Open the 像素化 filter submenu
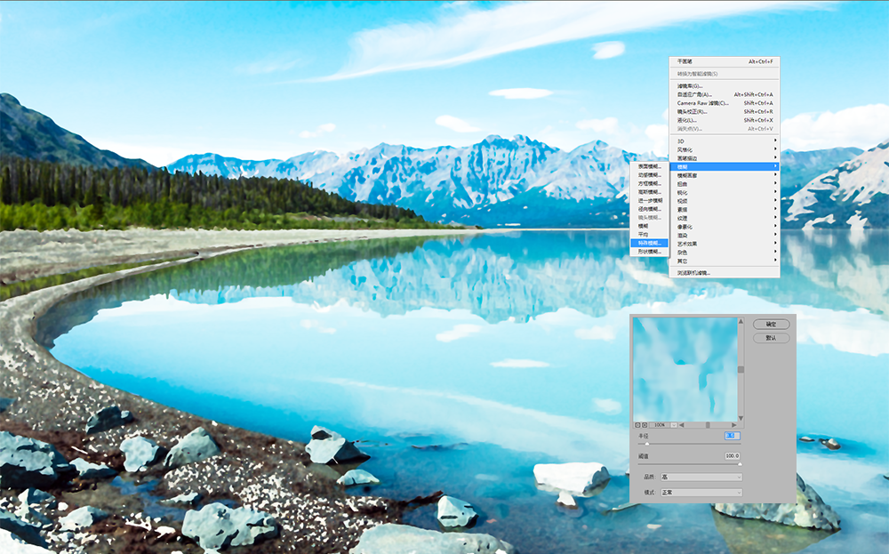The image size is (889, 554). click(x=724, y=227)
